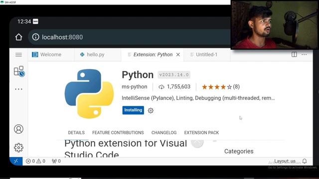Open the Accounts icon in the sidebar
Screen dimensions: 319x179
click(18, 129)
